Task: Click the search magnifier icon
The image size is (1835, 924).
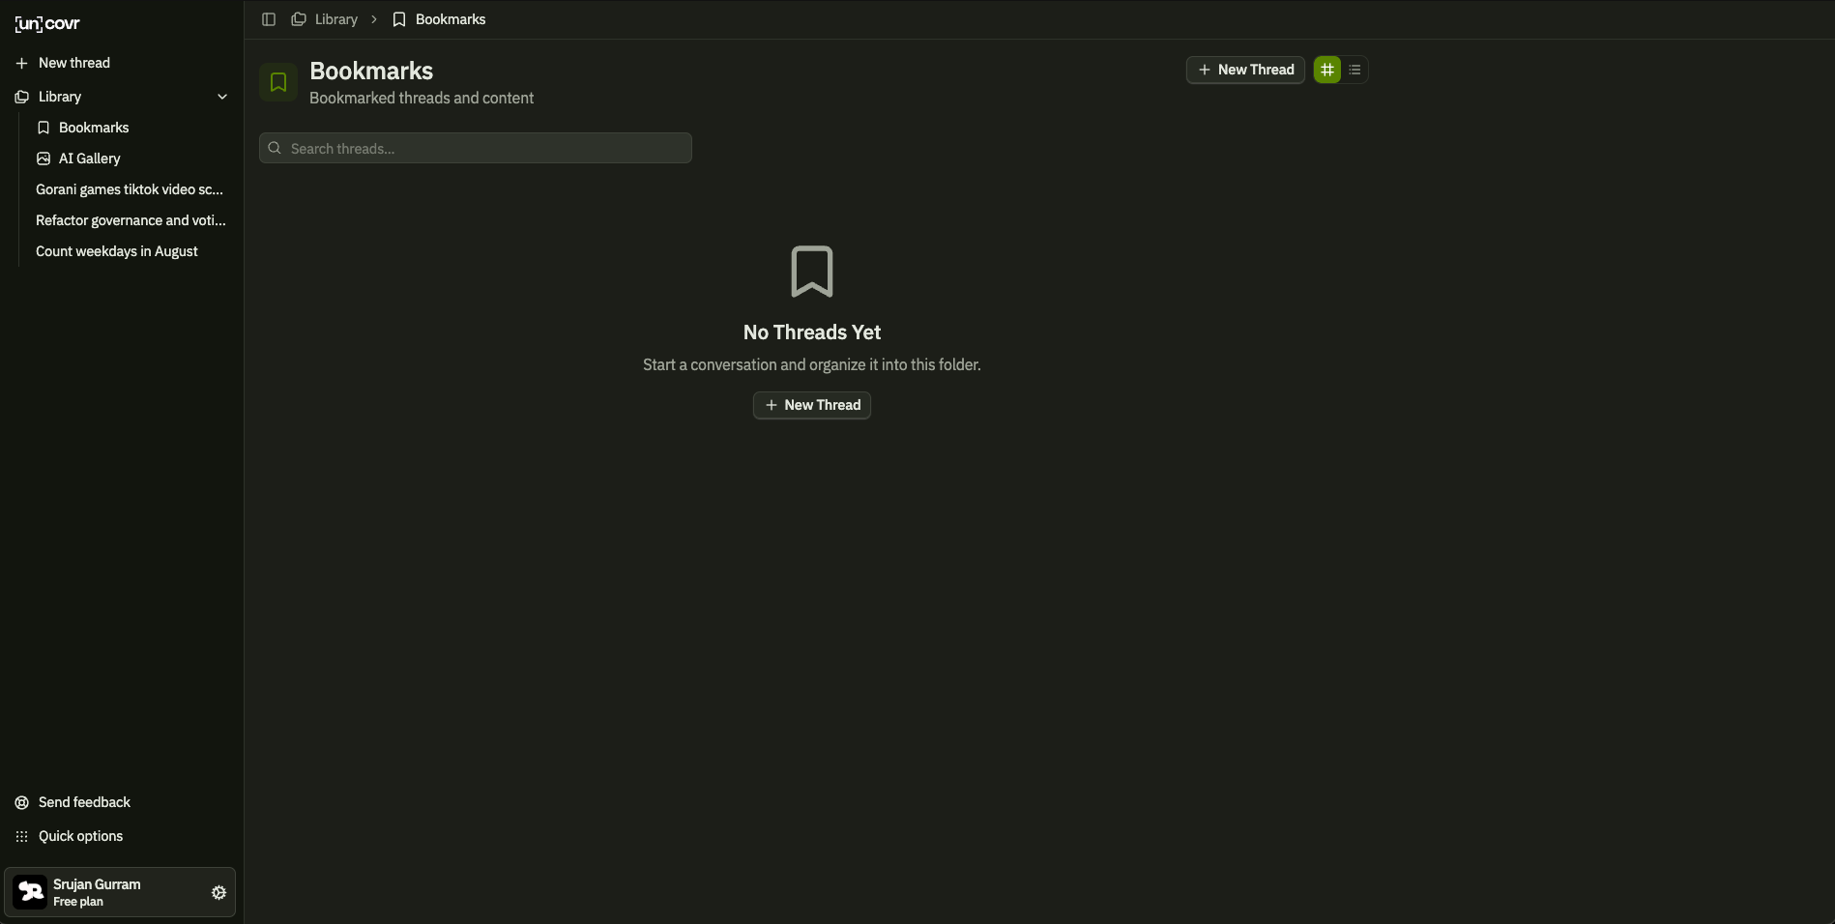Action: 275,148
